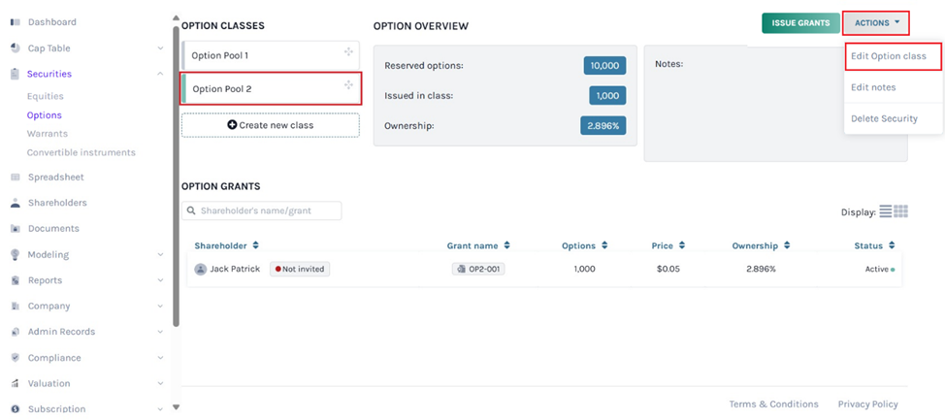Click the sidebar vertical scrollbar
This screenshot has height=420, width=945.
(176, 175)
